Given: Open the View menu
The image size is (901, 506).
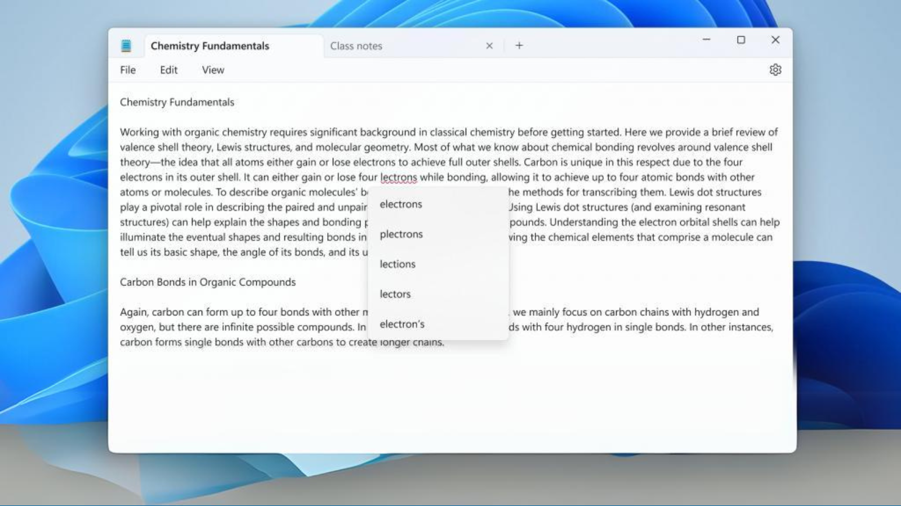Looking at the screenshot, I should pyautogui.click(x=213, y=70).
